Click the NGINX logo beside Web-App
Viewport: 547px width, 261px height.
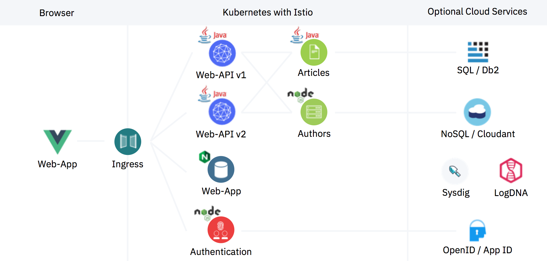click(x=205, y=157)
